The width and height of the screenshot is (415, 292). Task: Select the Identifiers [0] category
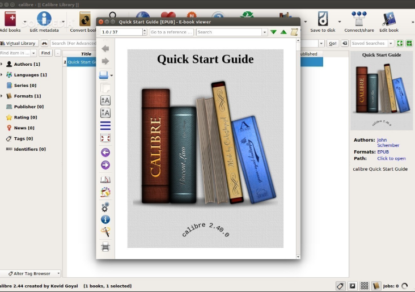29,149
